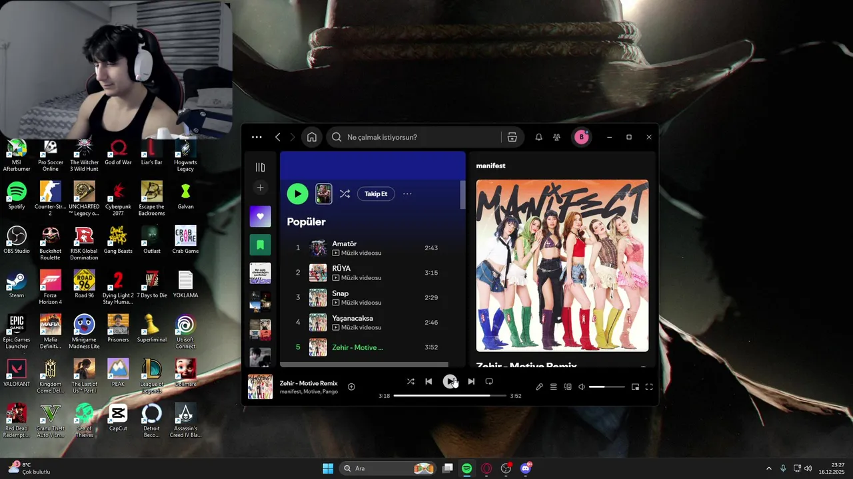Click now-playing album cover in bottom bar
The width and height of the screenshot is (853, 479).
[x=260, y=387]
